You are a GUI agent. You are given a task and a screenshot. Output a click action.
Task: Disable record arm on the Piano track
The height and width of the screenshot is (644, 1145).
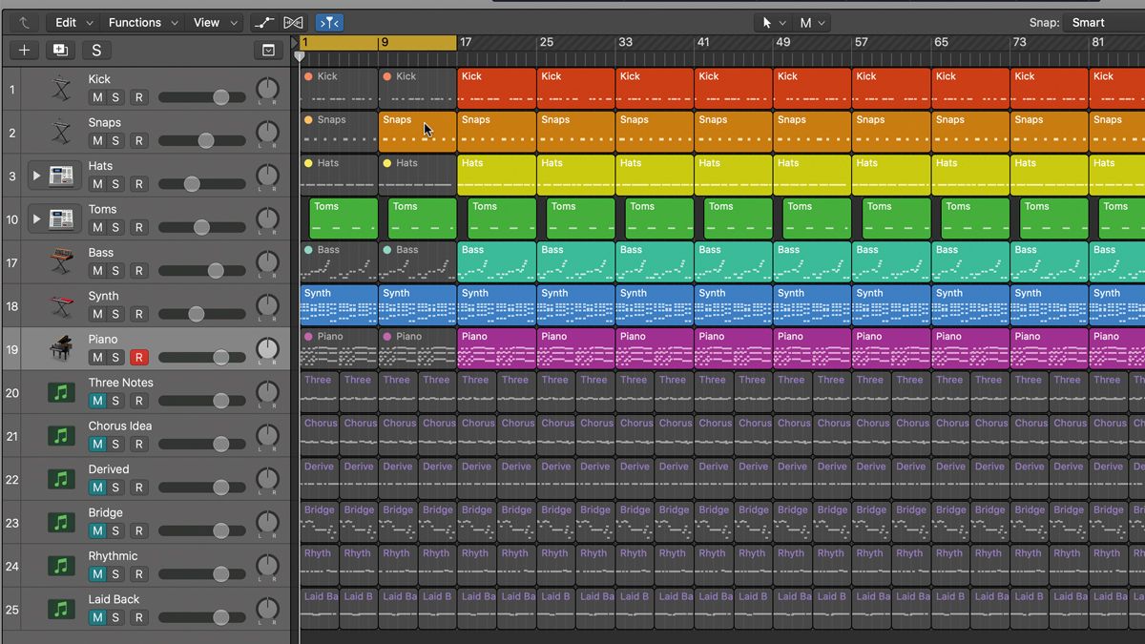tap(136, 357)
